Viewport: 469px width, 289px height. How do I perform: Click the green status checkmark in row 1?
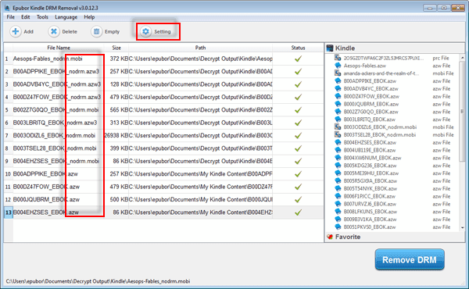(298, 59)
